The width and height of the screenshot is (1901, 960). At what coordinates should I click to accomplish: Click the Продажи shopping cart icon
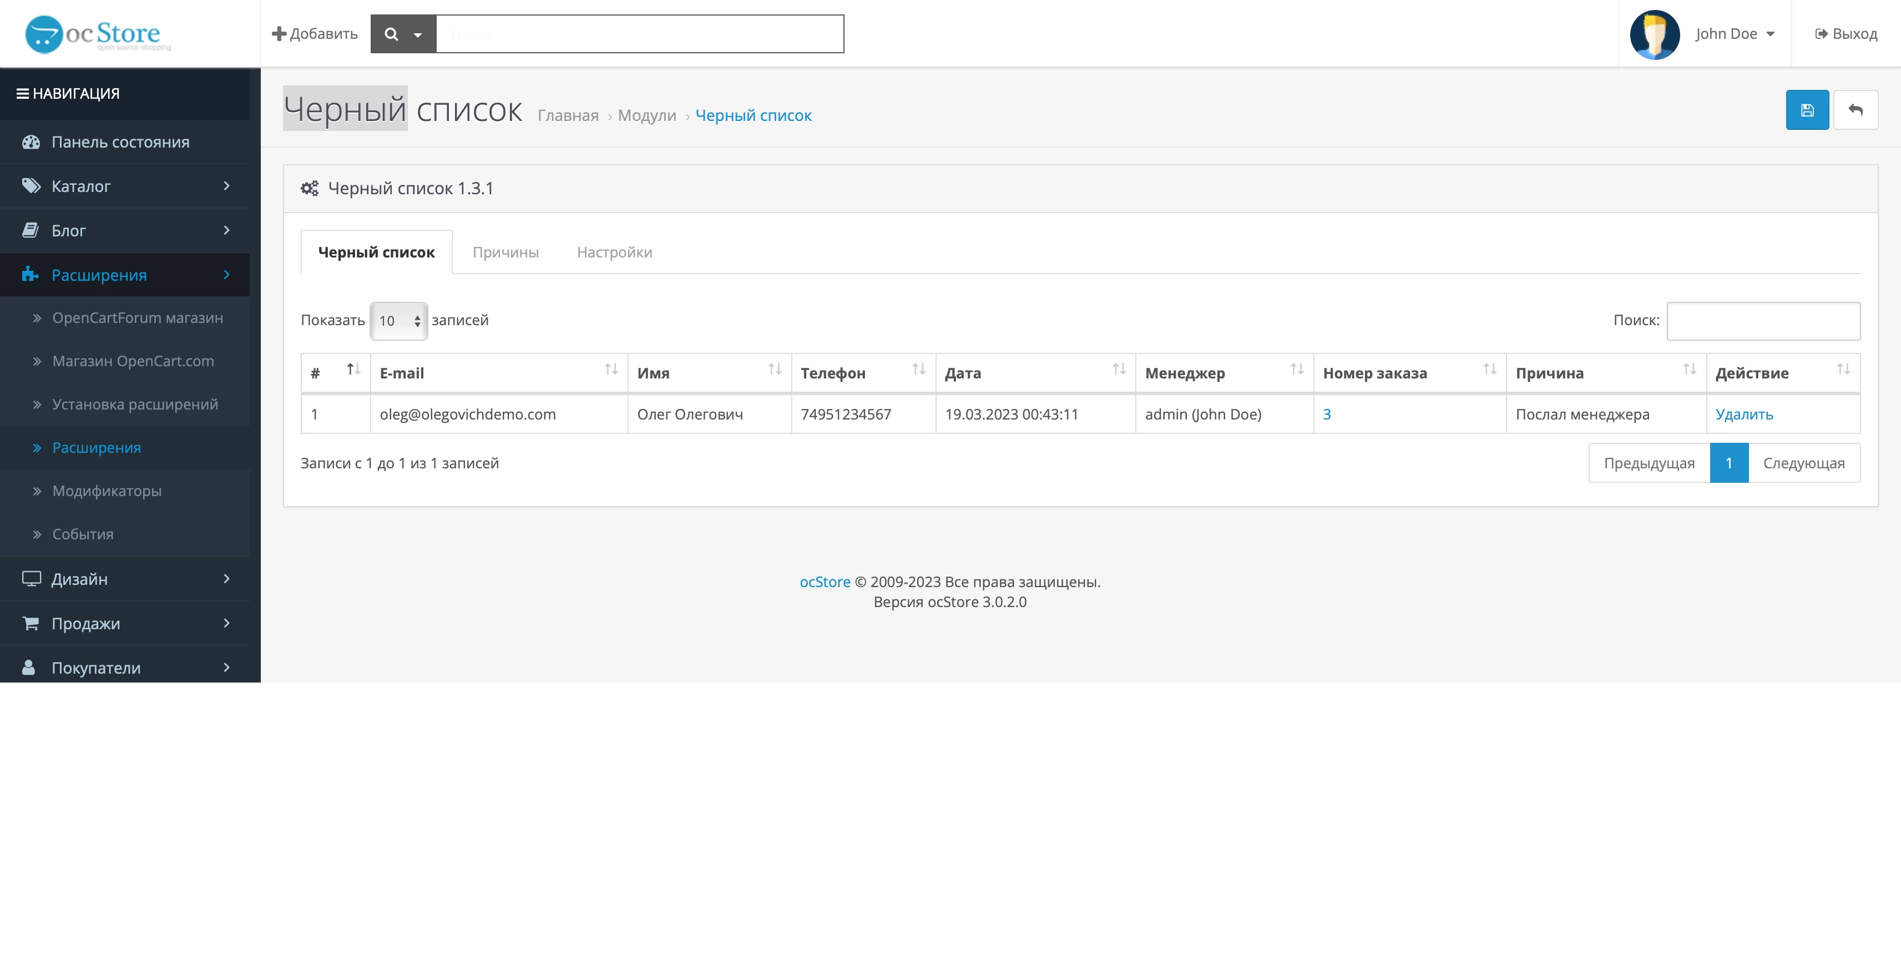pos(31,624)
